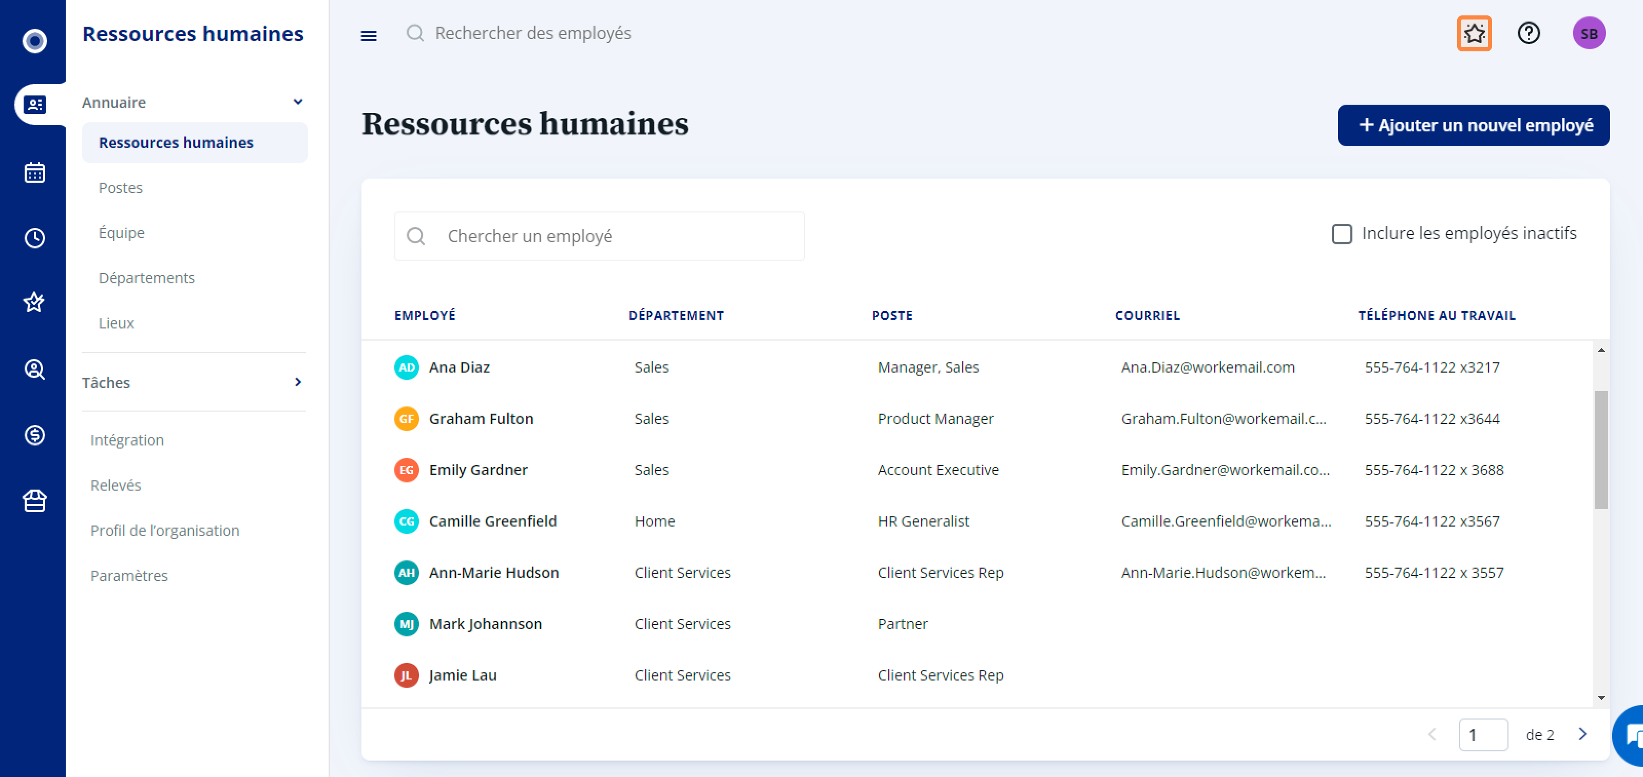Image resolution: width=1643 pixels, height=777 pixels.
Task: Click the magnifier in Chercher un employé box
Action: click(416, 237)
